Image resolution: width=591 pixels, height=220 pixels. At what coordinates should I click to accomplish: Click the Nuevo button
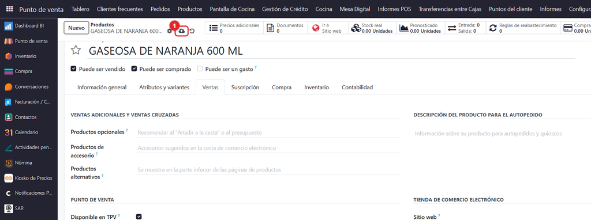tap(76, 28)
